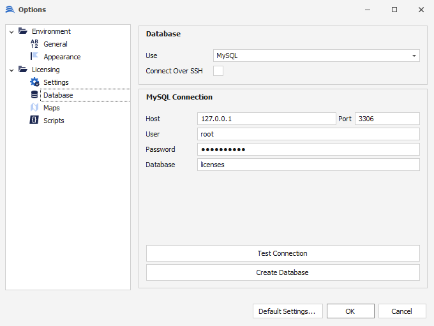The image size is (434, 326).
Task: Click the Licensing folder icon
Action: click(23, 70)
